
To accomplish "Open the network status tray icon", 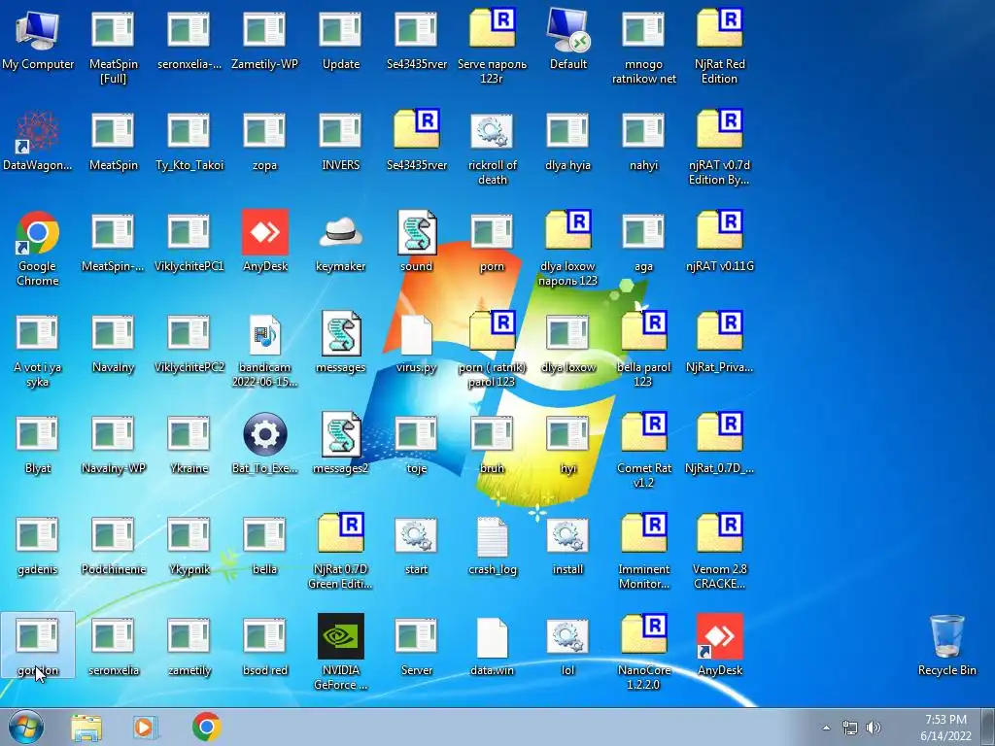I will [x=849, y=728].
